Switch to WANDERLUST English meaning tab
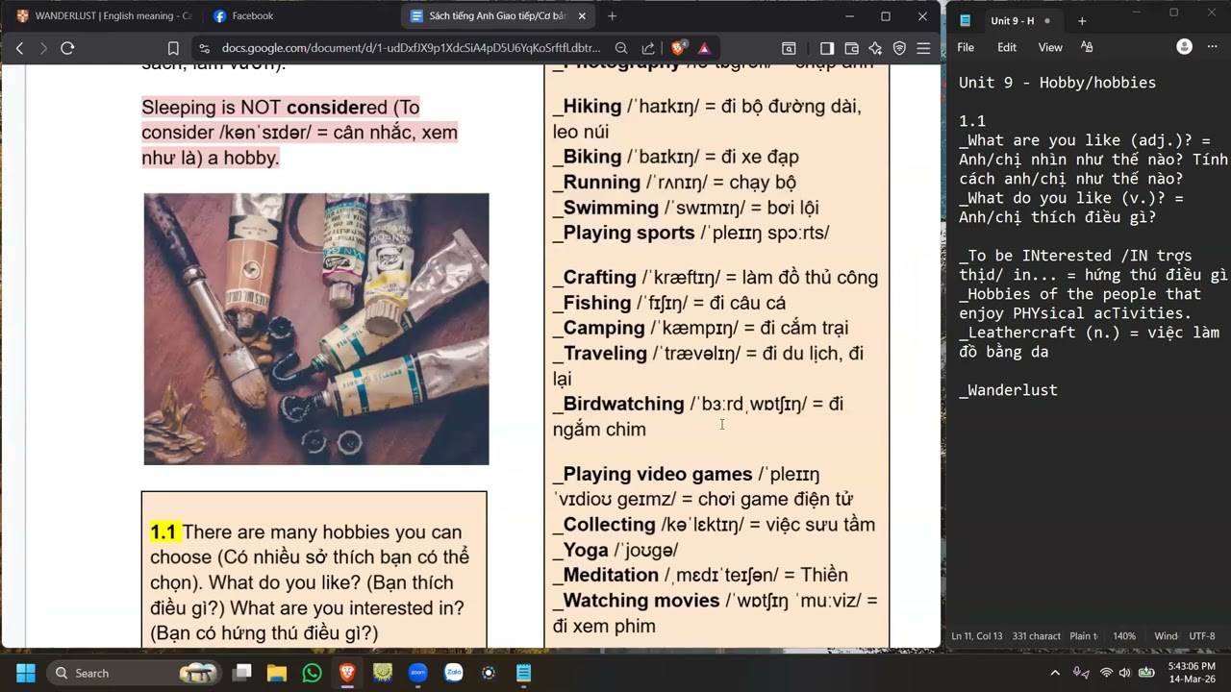Image resolution: width=1231 pixels, height=692 pixels. coord(104,16)
